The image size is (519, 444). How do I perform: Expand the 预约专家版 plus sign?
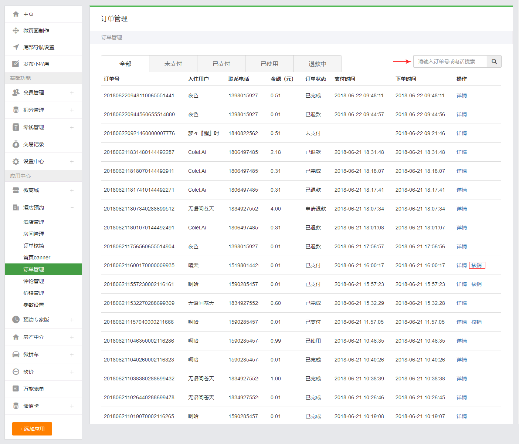(x=72, y=320)
